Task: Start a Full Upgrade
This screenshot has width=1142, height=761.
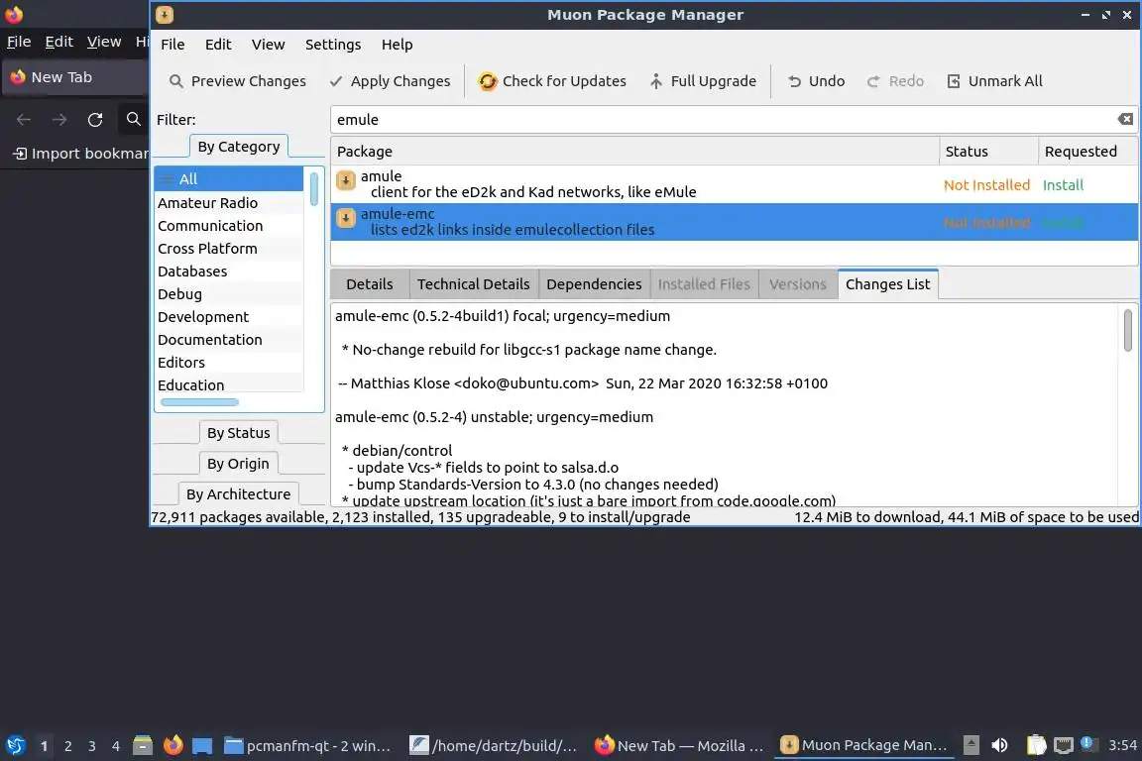Action: [x=703, y=81]
